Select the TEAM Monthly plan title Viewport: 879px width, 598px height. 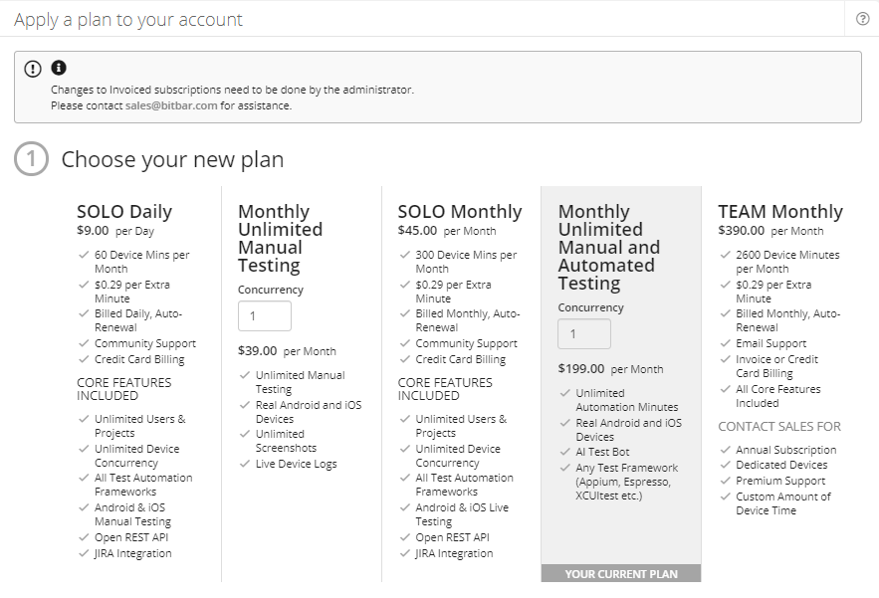780,211
